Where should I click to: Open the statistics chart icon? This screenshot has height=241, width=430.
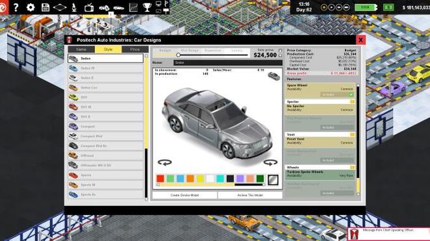click(134, 7)
